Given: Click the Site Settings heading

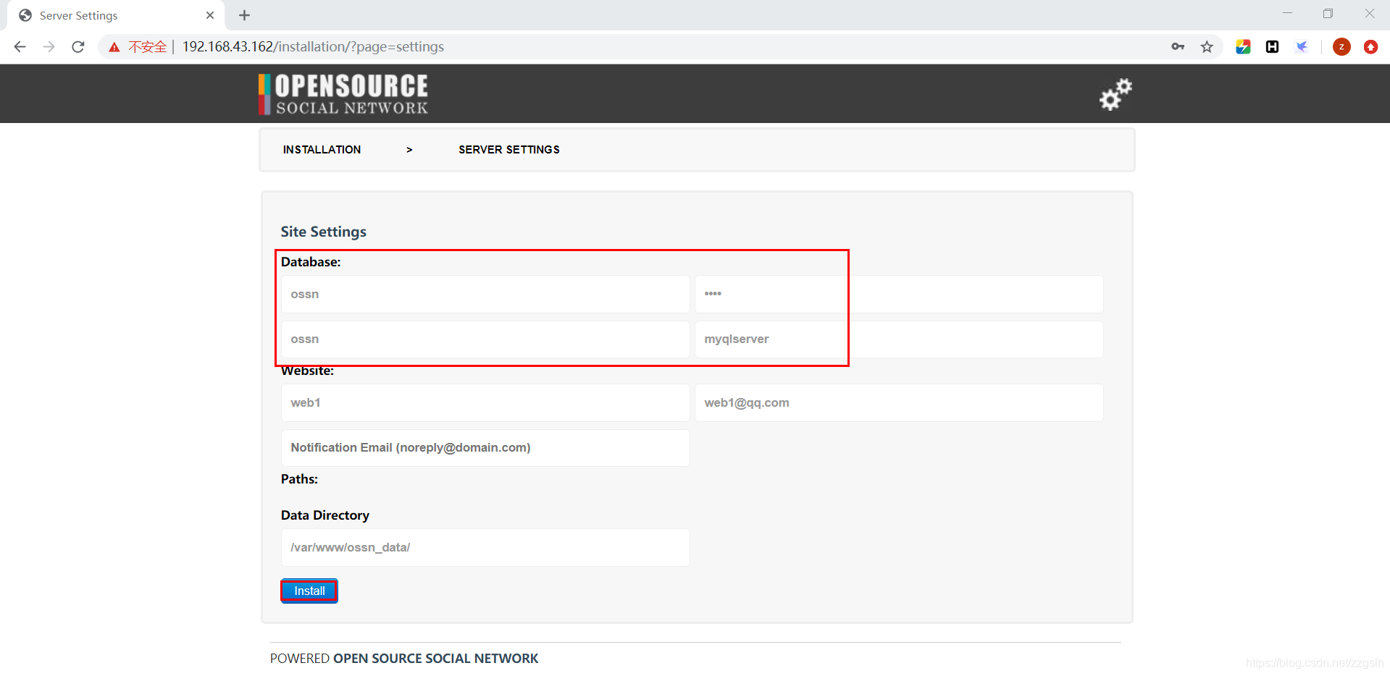Looking at the screenshot, I should click(324, 232).
